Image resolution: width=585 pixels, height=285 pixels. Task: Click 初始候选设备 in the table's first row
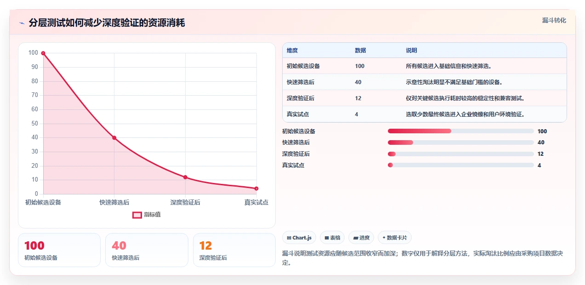coord(303,66)
